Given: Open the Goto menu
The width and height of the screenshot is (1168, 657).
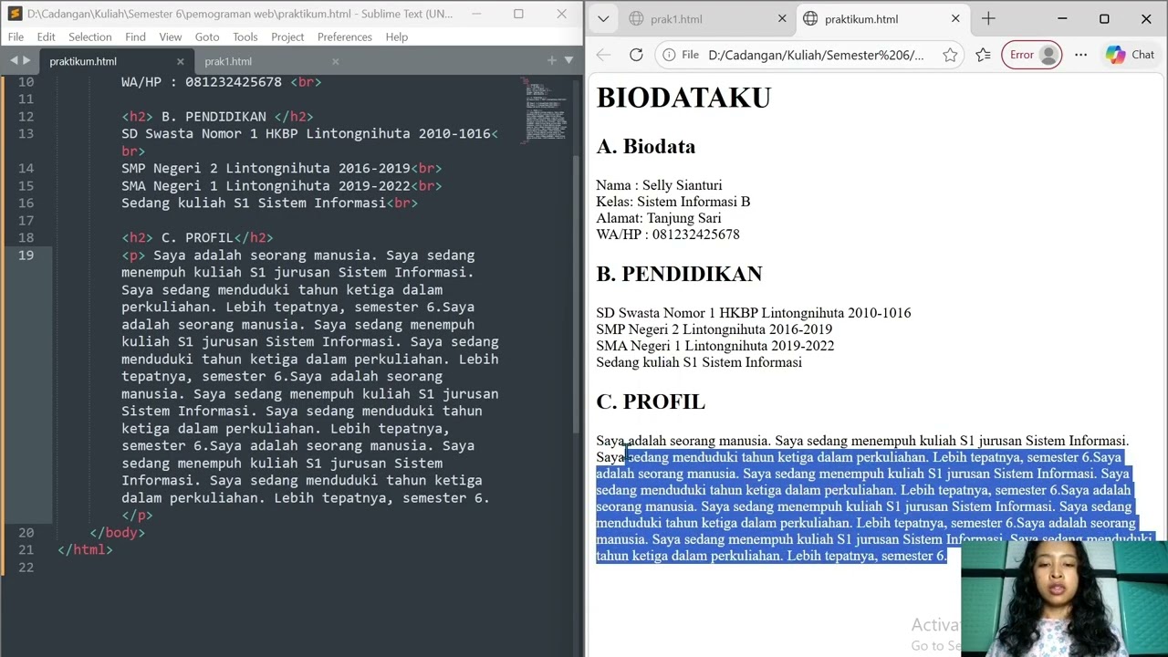Looking at the screenshot, I should (207, 36).
